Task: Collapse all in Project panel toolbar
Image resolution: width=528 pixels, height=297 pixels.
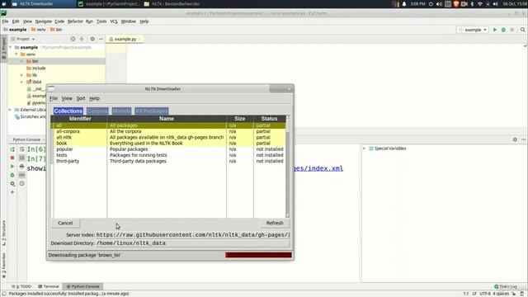Action: click(x=82, y=39)
